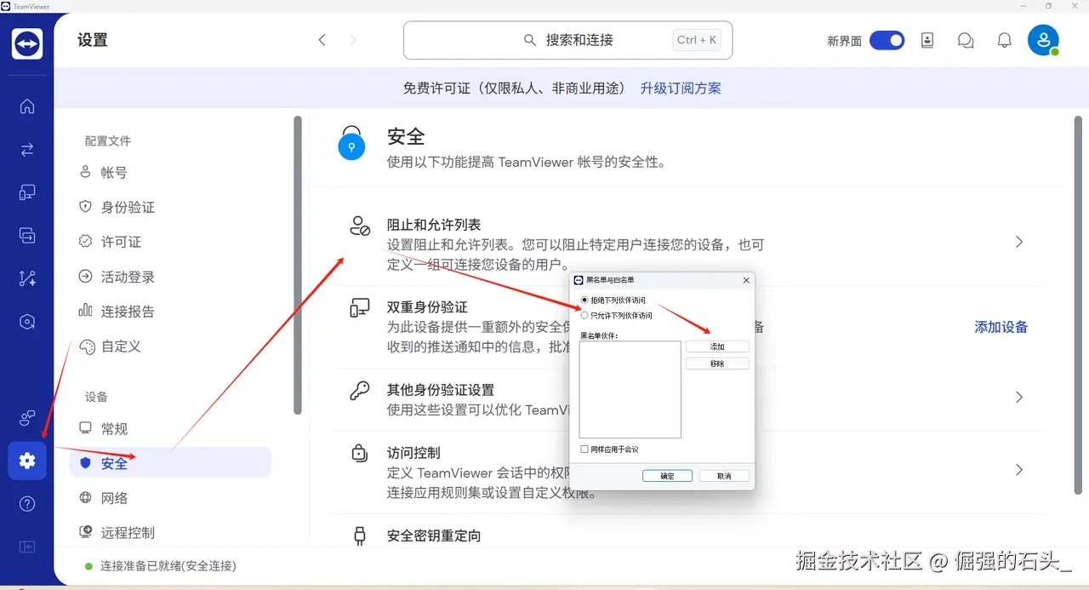
Task: Select 拒绝下列伙伴访问 radio button
Action: [x=584, y=301]
